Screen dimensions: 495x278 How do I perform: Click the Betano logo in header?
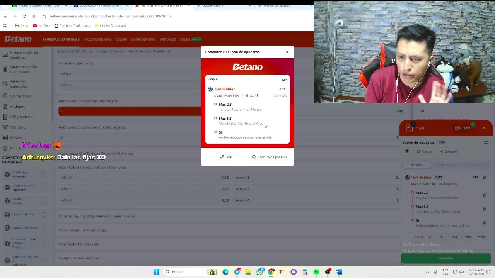[x=18, y=39]
